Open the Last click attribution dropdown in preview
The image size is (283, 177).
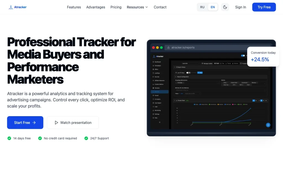[x=191, y=63]
